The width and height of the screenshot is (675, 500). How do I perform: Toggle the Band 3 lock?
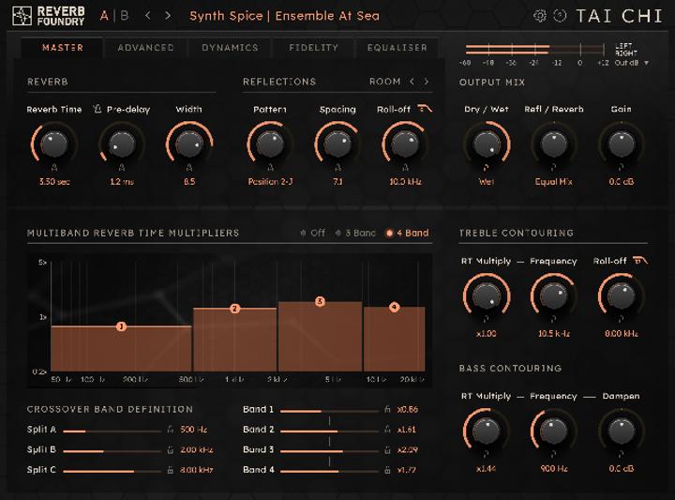(x=387, y=449)
